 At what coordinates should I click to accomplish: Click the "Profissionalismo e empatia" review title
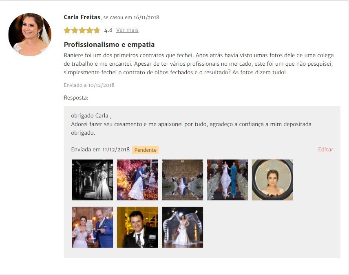[109, 44]
